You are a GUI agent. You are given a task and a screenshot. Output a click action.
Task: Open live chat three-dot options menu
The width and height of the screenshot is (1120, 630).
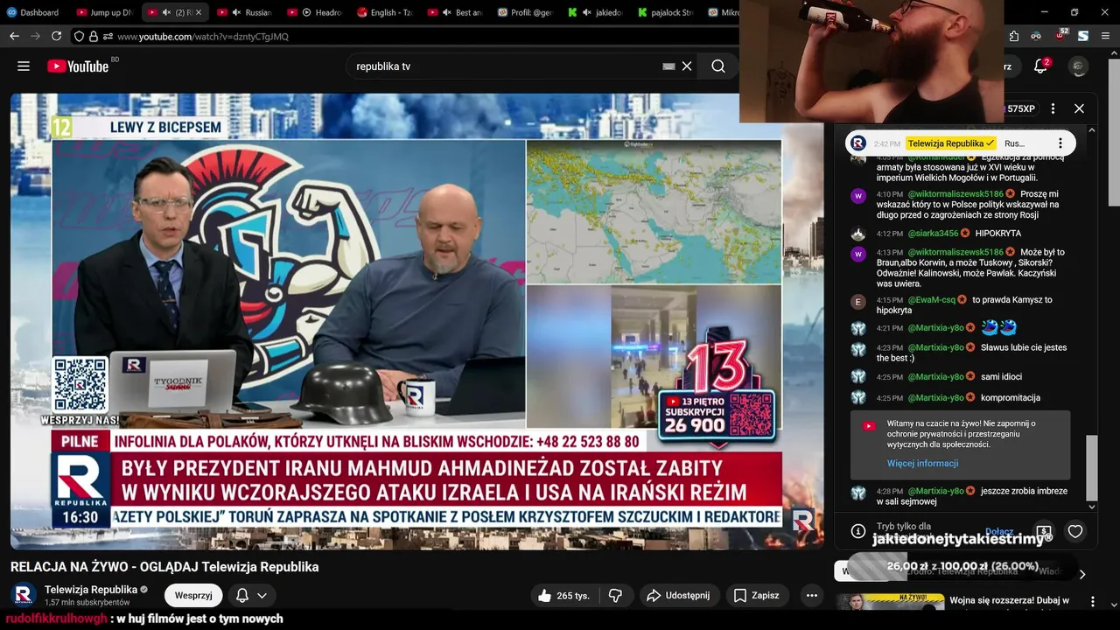(x=1053, y=108)
